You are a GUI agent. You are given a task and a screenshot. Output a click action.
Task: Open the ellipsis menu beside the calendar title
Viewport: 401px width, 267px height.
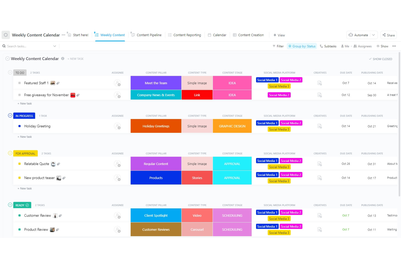coord(63,35)
